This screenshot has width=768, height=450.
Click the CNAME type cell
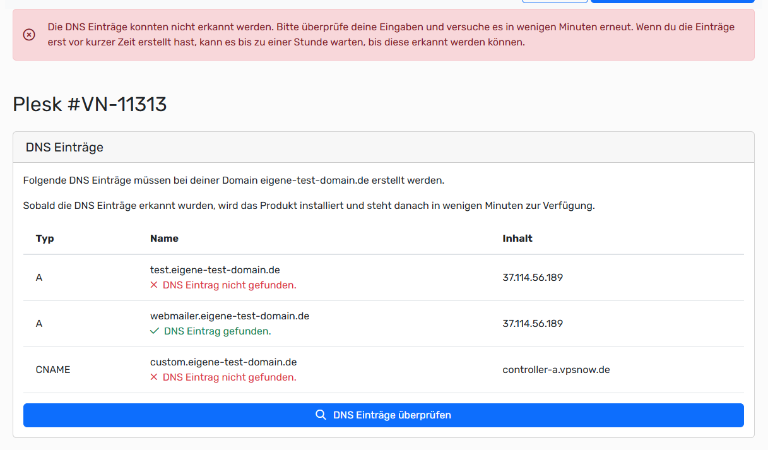coord(53,370)
